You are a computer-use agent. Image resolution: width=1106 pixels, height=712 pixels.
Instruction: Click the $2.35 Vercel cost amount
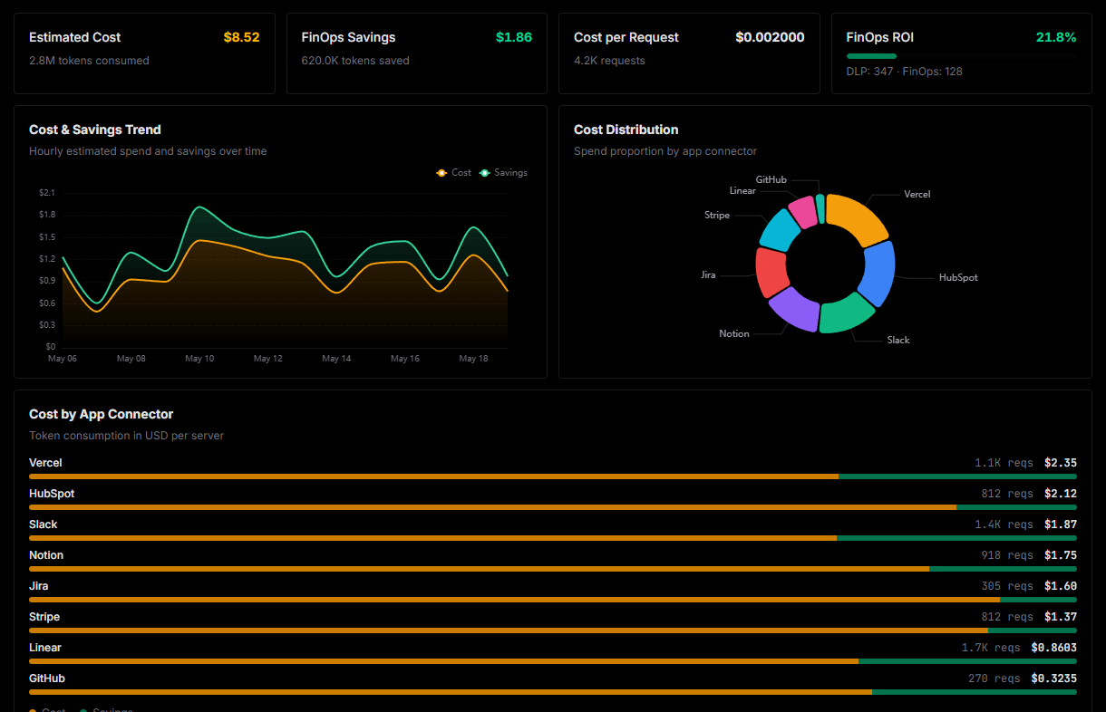click(x=1061, y=463)
